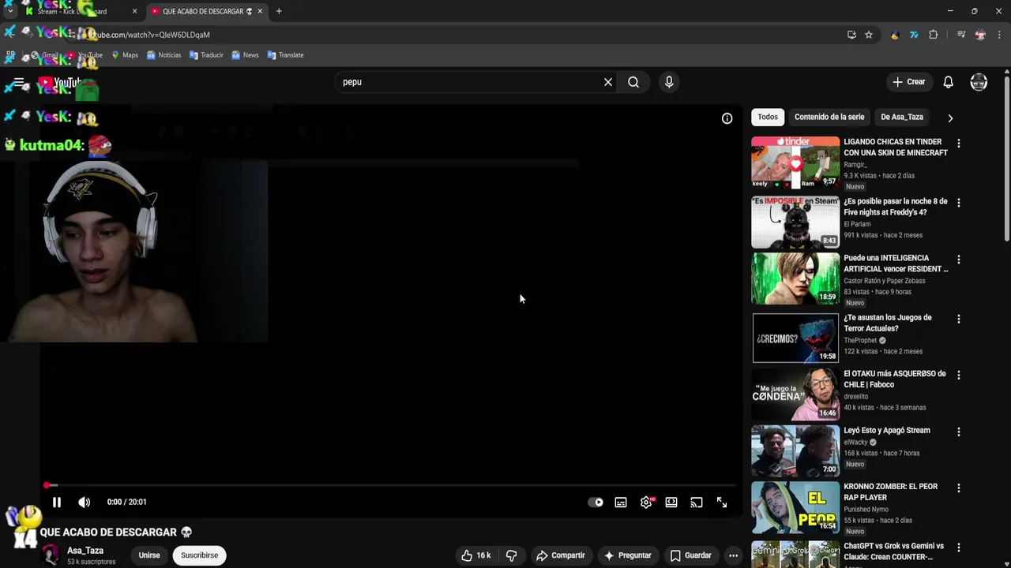The image size is (1011, 568).
Task: Close the QUE ACABO DE DESCARGAR tab
Action: point(260,11)
